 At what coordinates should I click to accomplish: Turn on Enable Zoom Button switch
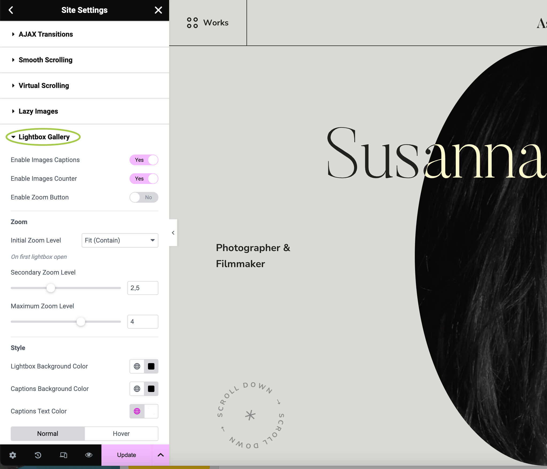click(x=144, y=197)
